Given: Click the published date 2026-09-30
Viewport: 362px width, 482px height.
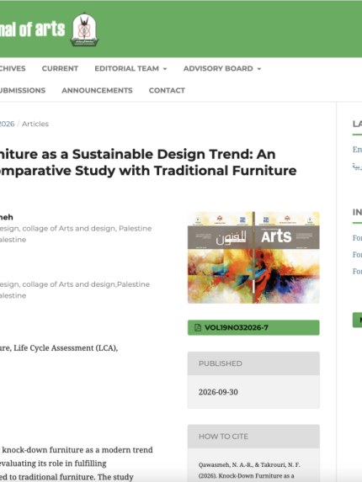Looking at the screenshot, I should coord(218,392).
